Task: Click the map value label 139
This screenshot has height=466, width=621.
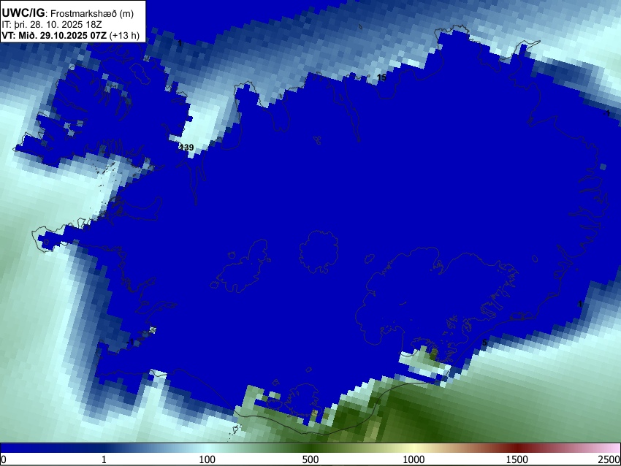Action: pos(186,148)
